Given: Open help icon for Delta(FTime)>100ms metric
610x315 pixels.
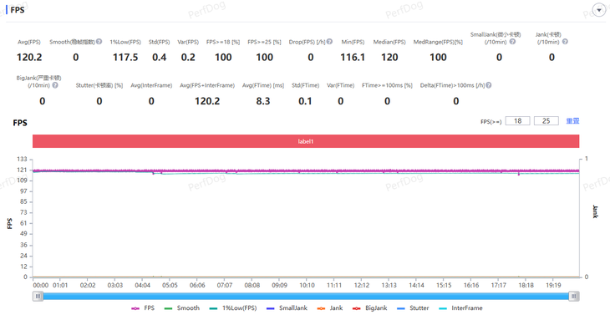Looking at the screenshot, I should click(489, 85).
